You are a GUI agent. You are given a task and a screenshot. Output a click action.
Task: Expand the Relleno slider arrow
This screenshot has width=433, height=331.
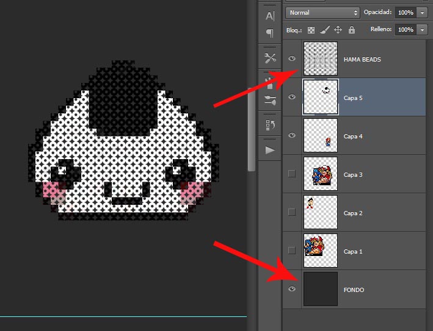click(x=422, y=30)
